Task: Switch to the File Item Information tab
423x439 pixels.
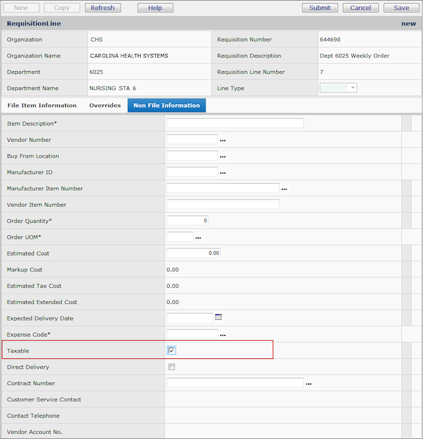Action: (x=42, y=105)
